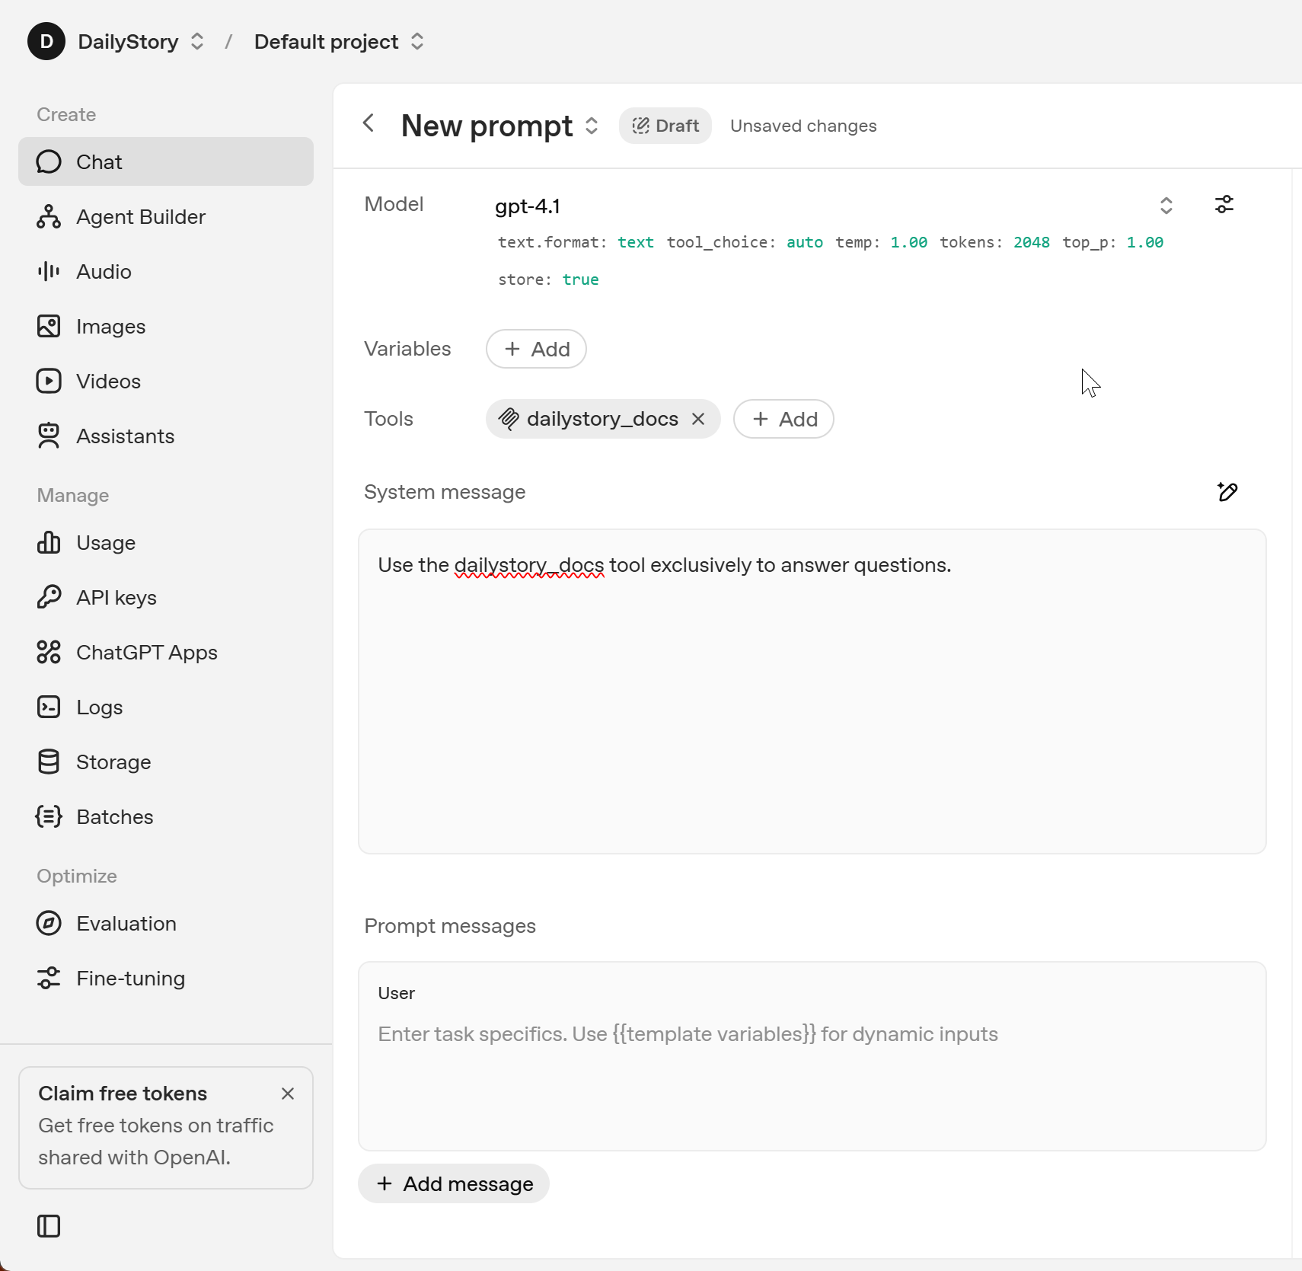Open the Agent Builder page
The height and width of the screenshot is (1271, 1302).
coord(141,217)
